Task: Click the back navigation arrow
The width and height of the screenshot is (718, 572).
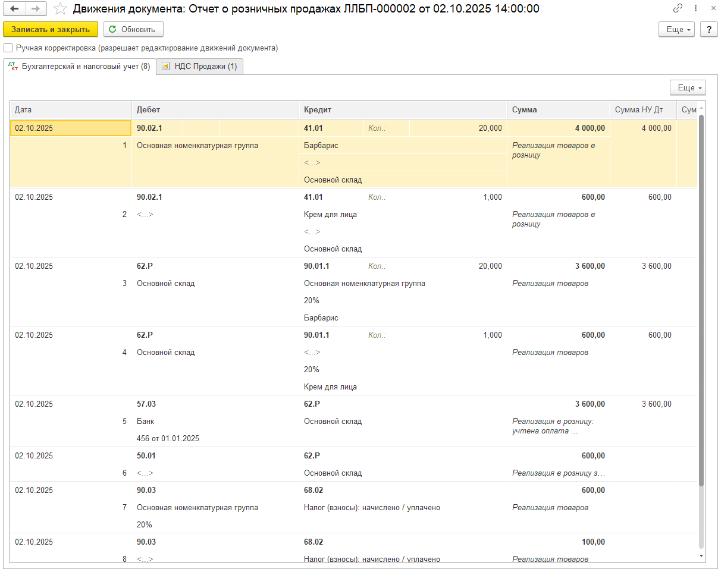Action: pos(15,8)
